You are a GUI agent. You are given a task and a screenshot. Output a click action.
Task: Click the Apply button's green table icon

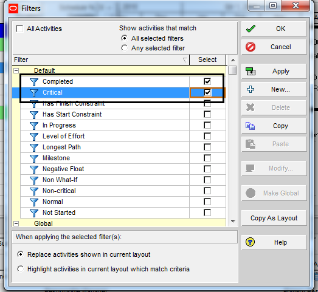tap(251, 71)
